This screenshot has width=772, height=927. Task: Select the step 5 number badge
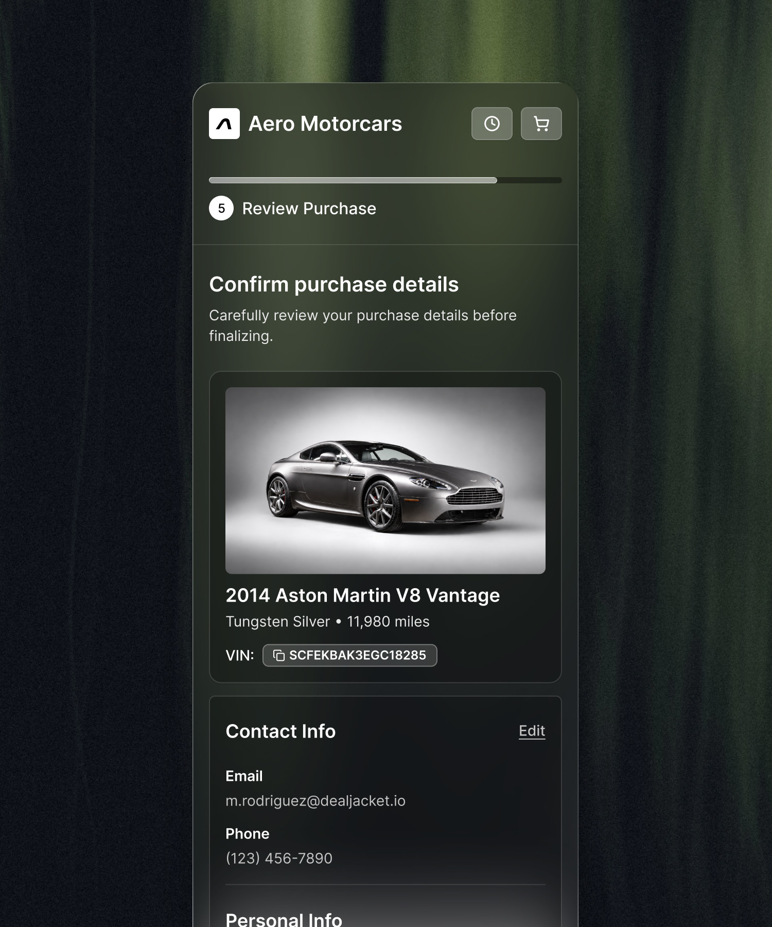pos(221,208)
